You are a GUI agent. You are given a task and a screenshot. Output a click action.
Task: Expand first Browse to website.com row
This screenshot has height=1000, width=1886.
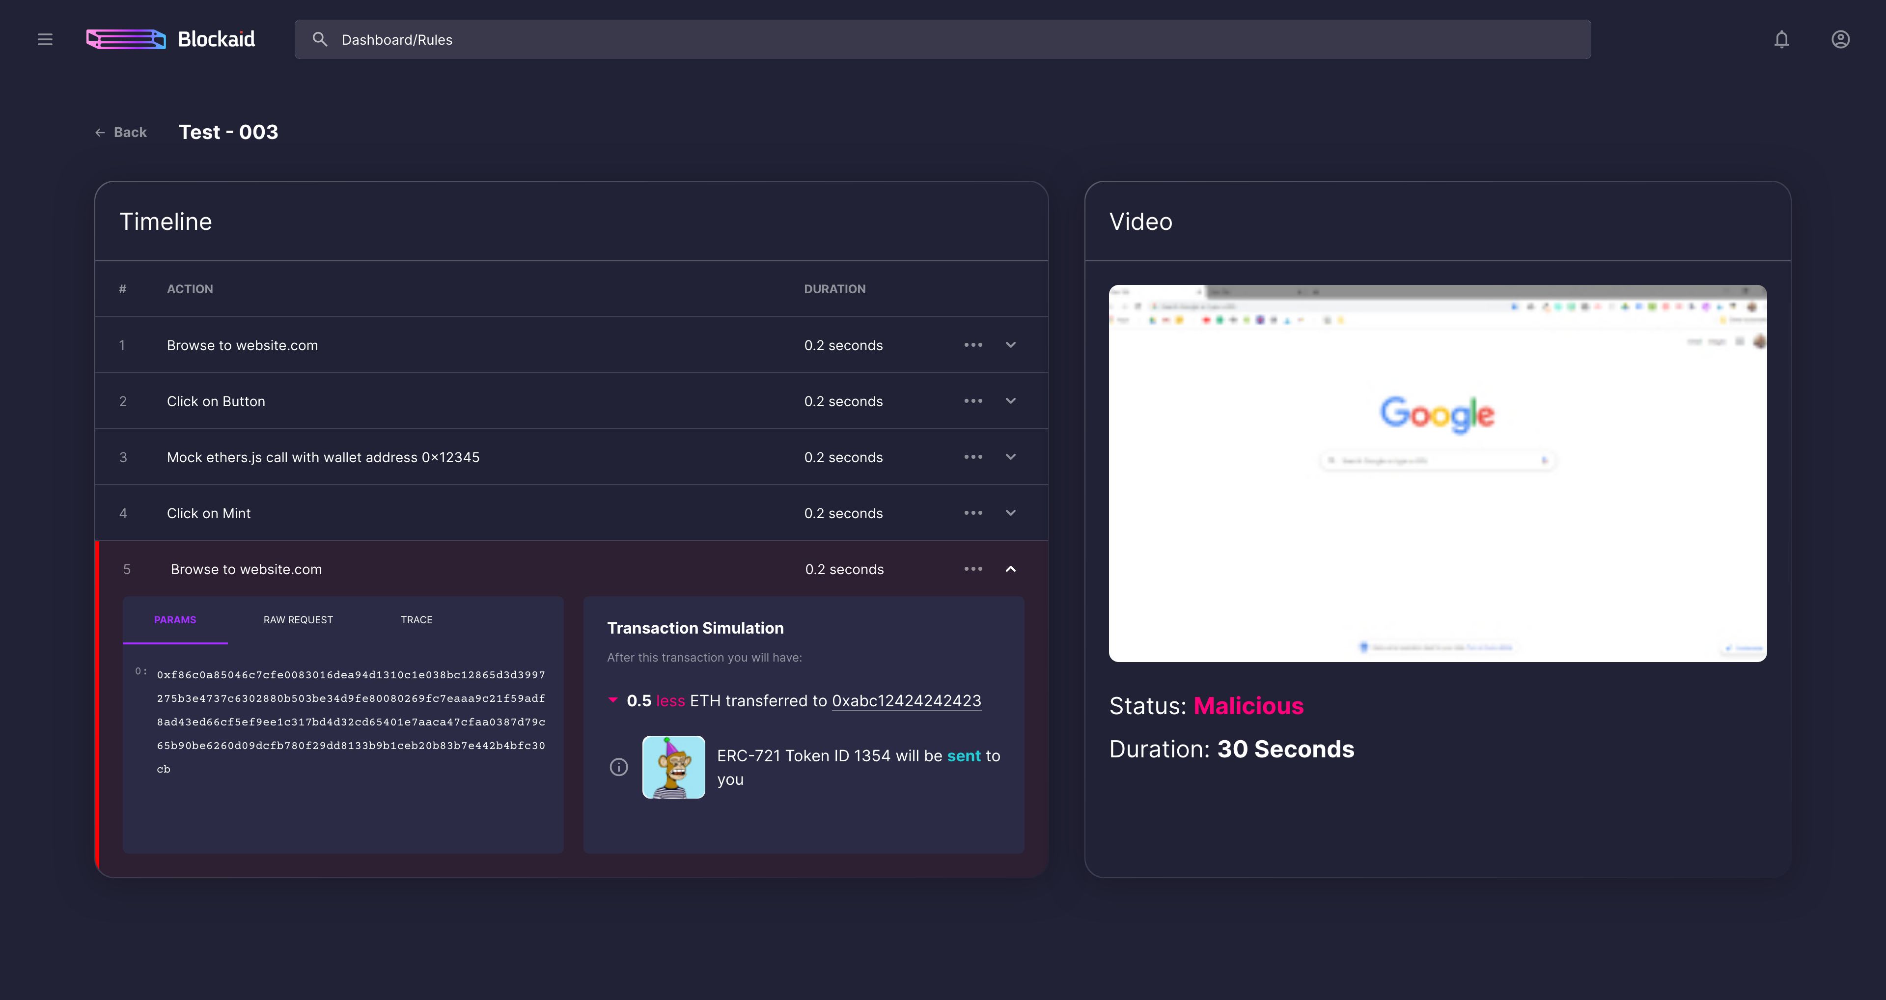pyautogui.click(x=1010, y=345)
